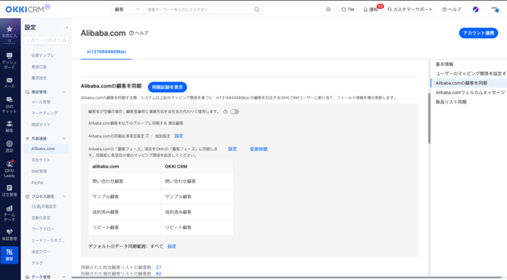Select the in1316844889kjsi account tab

pyautogui.click(x=106, y=51)
